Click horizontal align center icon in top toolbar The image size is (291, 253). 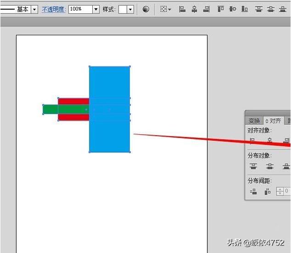194,9
